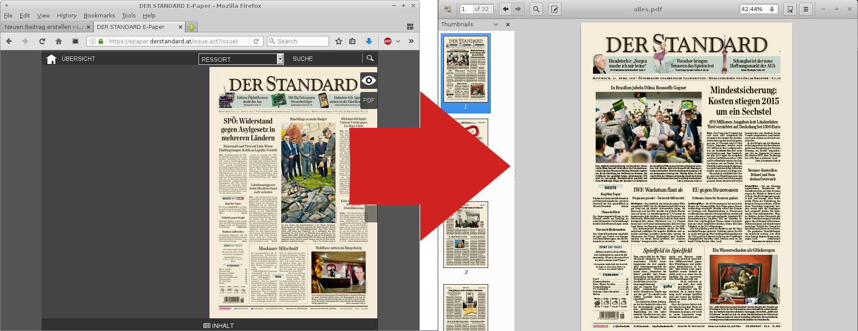Open the PDF viewer search tool

point(536,9)
